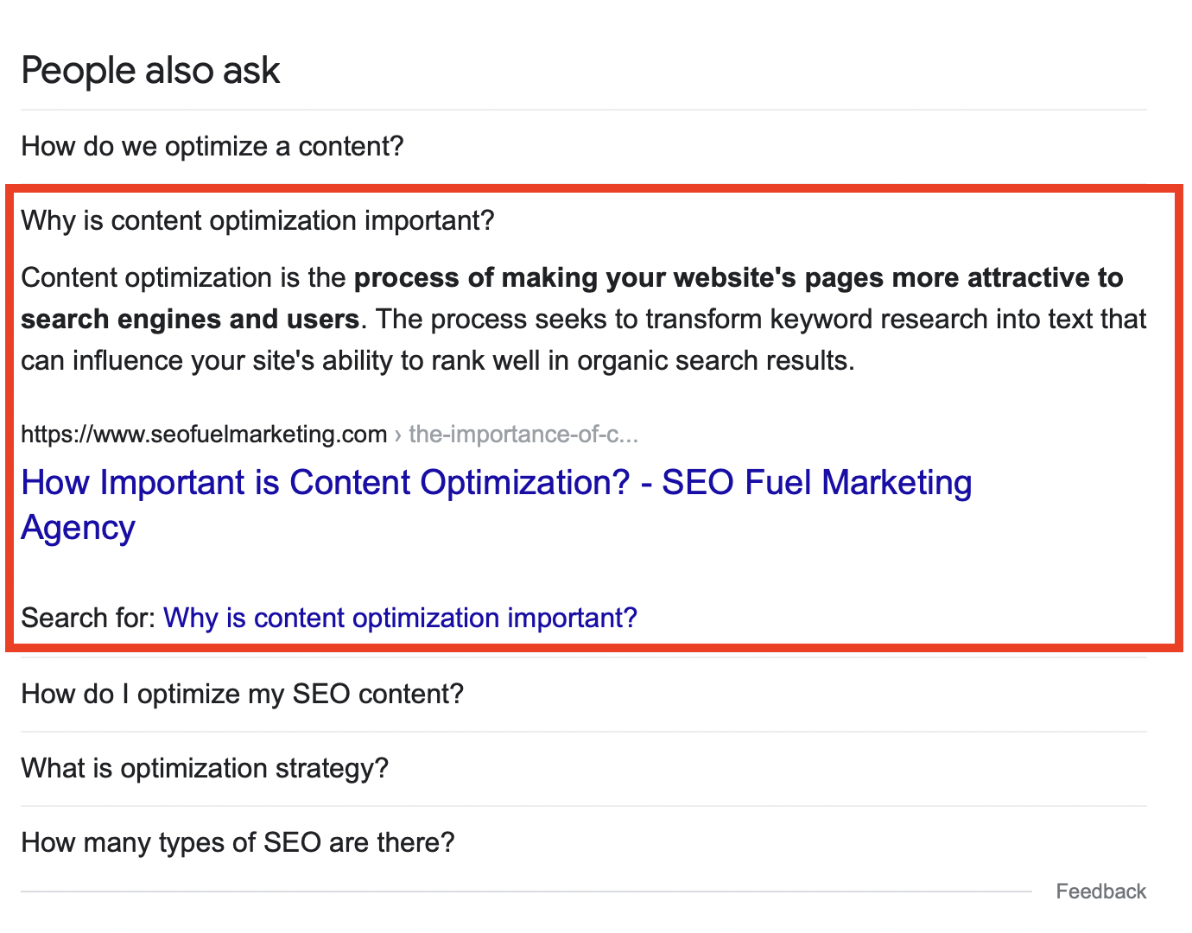
Task: Click bold text "search engines and users"
Action: 190,320
